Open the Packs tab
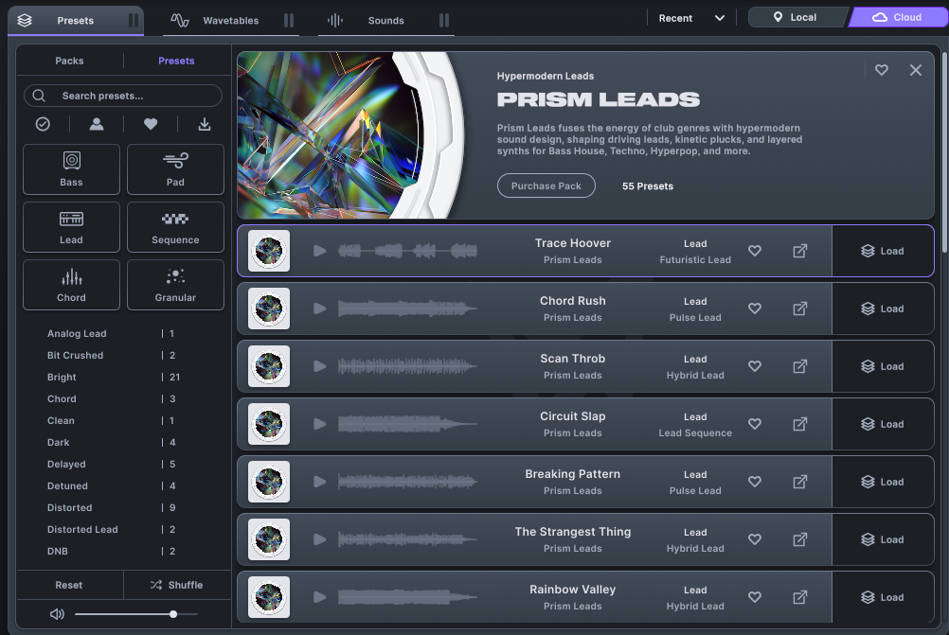The width and height of the screenshot is (949, 635). point(69,61)
